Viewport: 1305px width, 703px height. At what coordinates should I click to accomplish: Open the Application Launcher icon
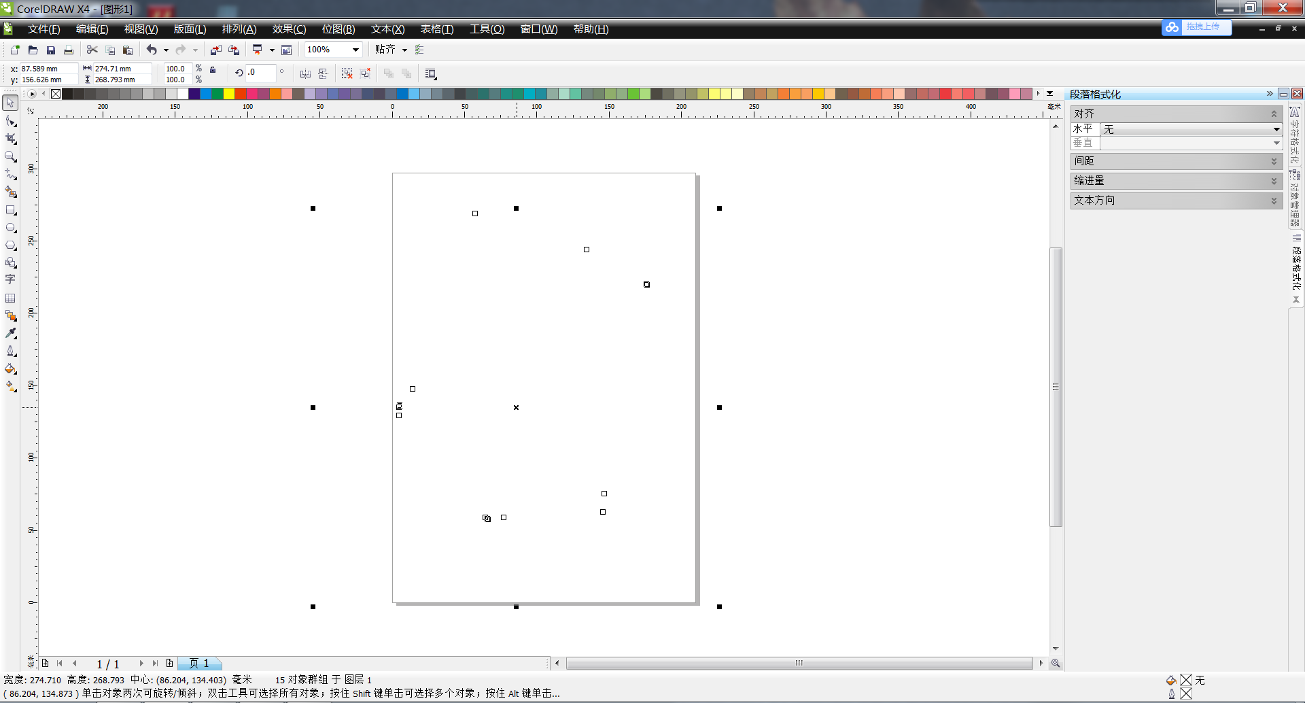258,50
